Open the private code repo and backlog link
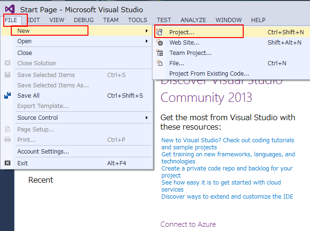The image size is (310, 231). pos(227,172)
